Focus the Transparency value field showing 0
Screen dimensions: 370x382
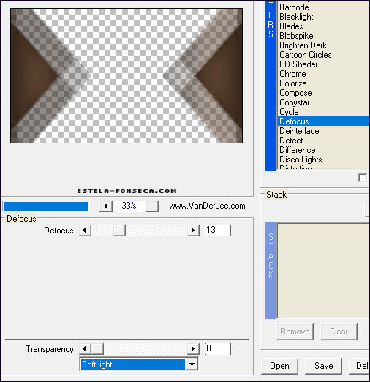tap(218, 349)
